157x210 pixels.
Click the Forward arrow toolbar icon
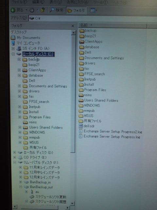(32, 10)
